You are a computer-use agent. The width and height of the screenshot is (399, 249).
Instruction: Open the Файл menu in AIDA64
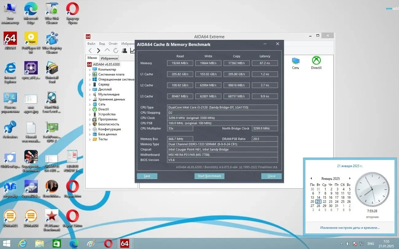click(x=91, y=43)
